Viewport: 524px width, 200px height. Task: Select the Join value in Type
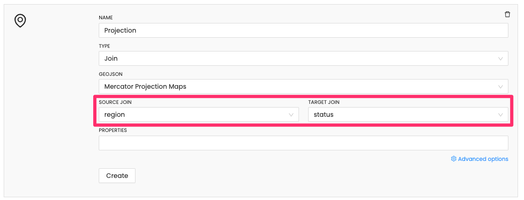click(x=111, y=58)
